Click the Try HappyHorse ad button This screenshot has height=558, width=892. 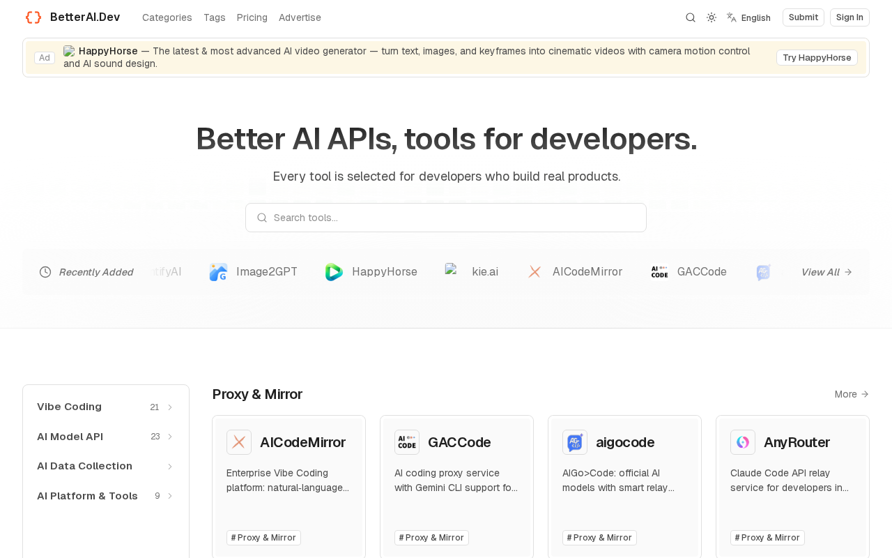point(817,57)
